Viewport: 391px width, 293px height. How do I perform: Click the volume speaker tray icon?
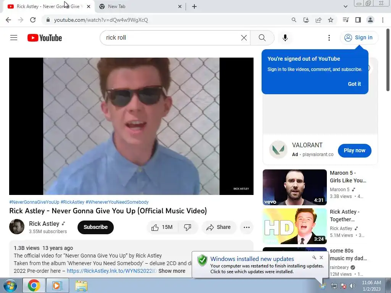tap(352, 286)
